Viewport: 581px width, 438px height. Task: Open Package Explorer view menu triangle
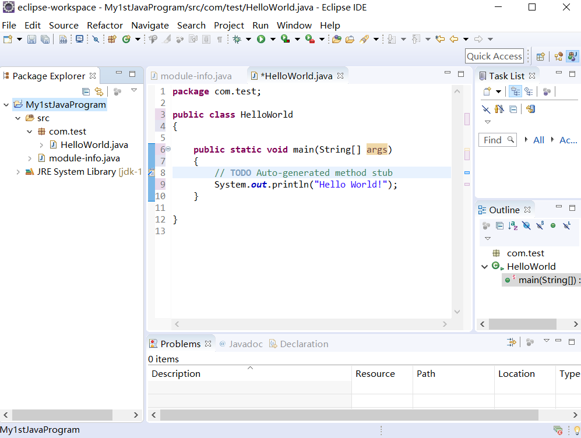134,90
